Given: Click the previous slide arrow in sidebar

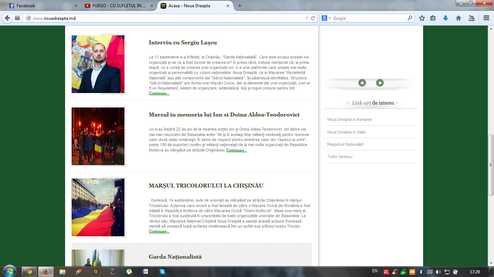Looking at the screenshot, I should (x=362, y=83).
